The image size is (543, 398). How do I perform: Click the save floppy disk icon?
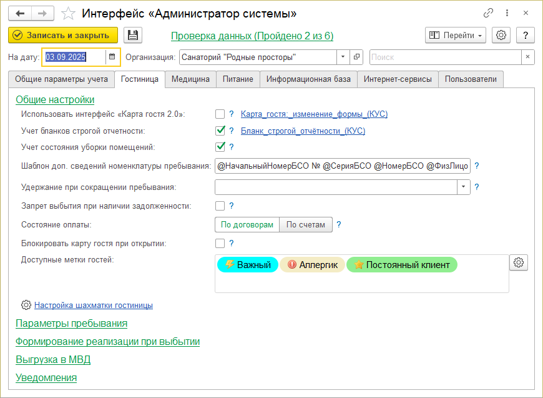(x=133, y=36)
